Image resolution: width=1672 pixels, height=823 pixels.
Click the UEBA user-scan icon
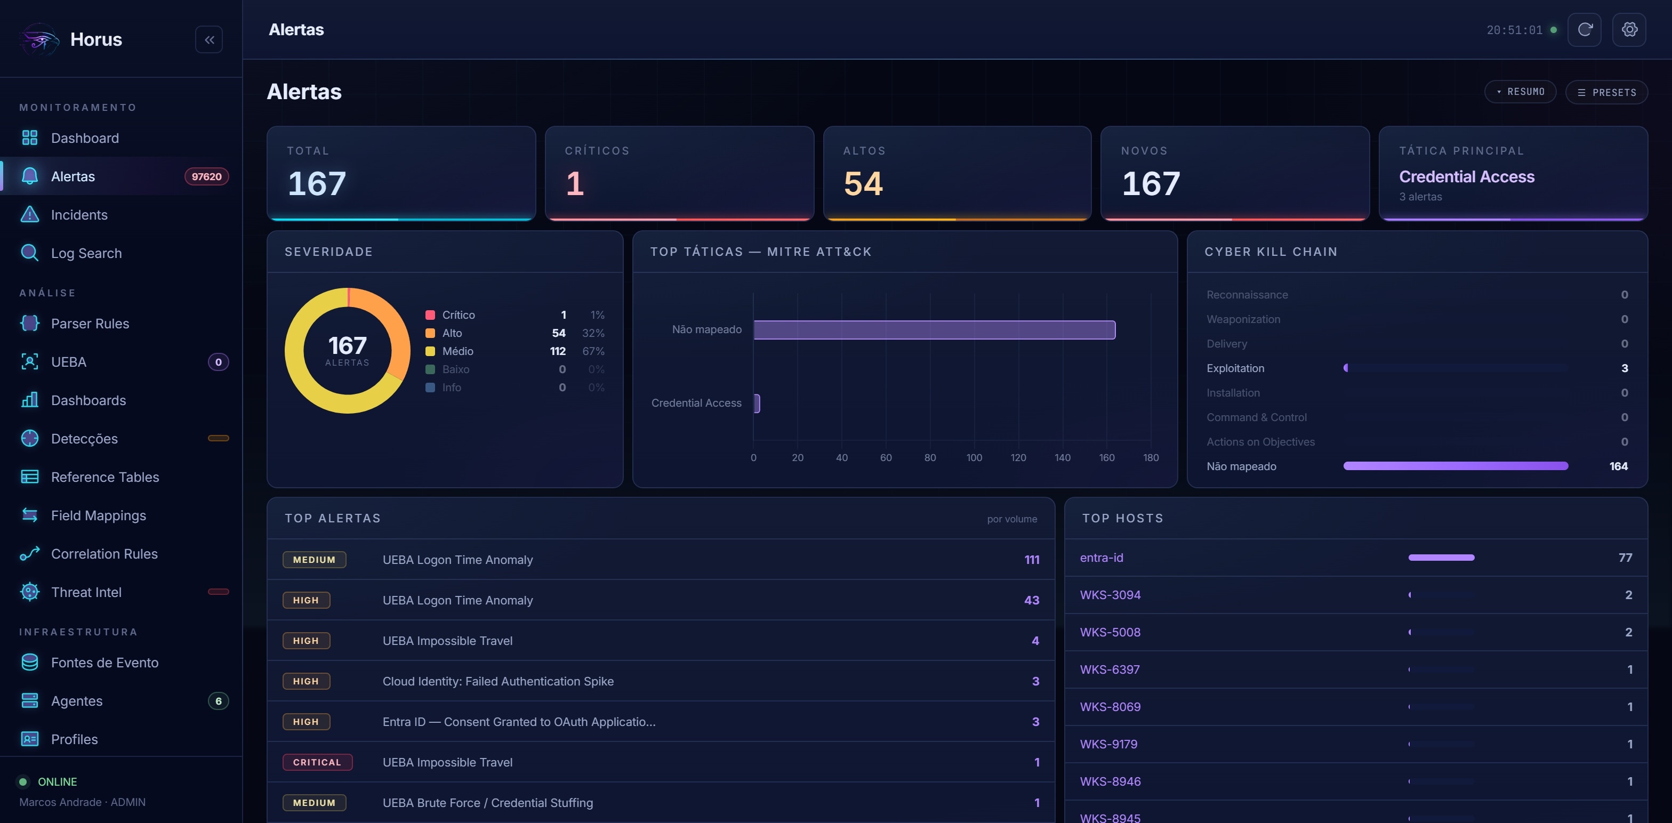(30, 361)
